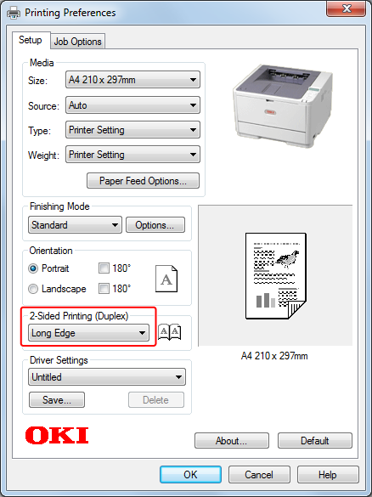
Task: Select the Portrait radio button
Action: point(33,268)
